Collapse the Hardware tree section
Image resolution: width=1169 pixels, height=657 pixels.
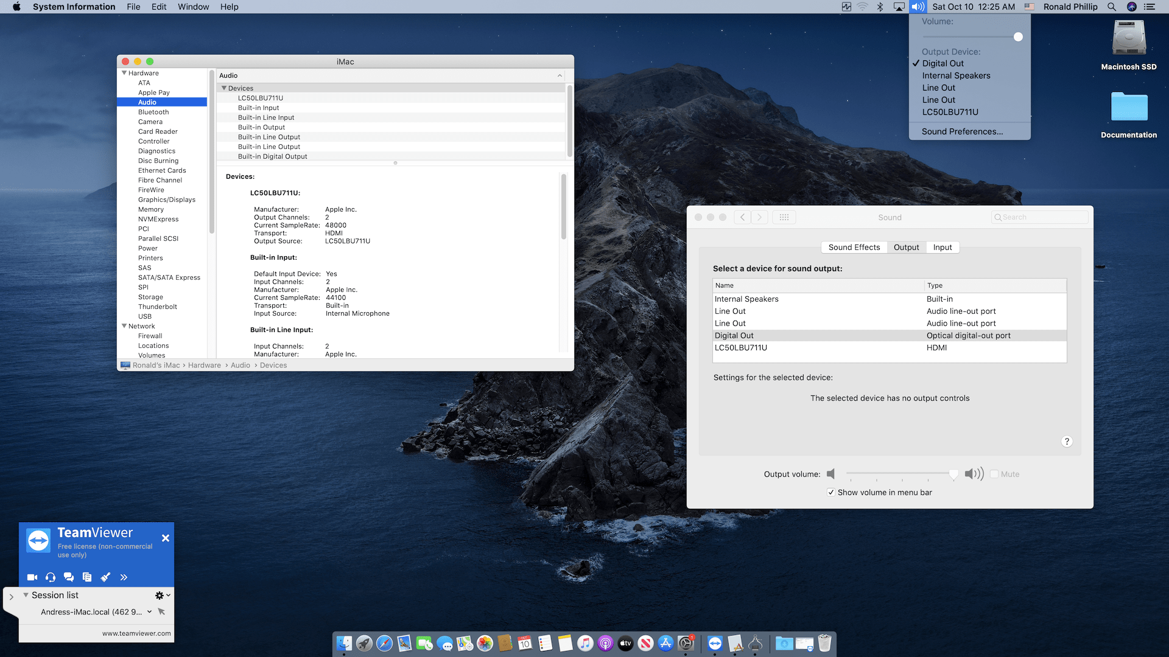pyautogui.click(x=125, y=73)
